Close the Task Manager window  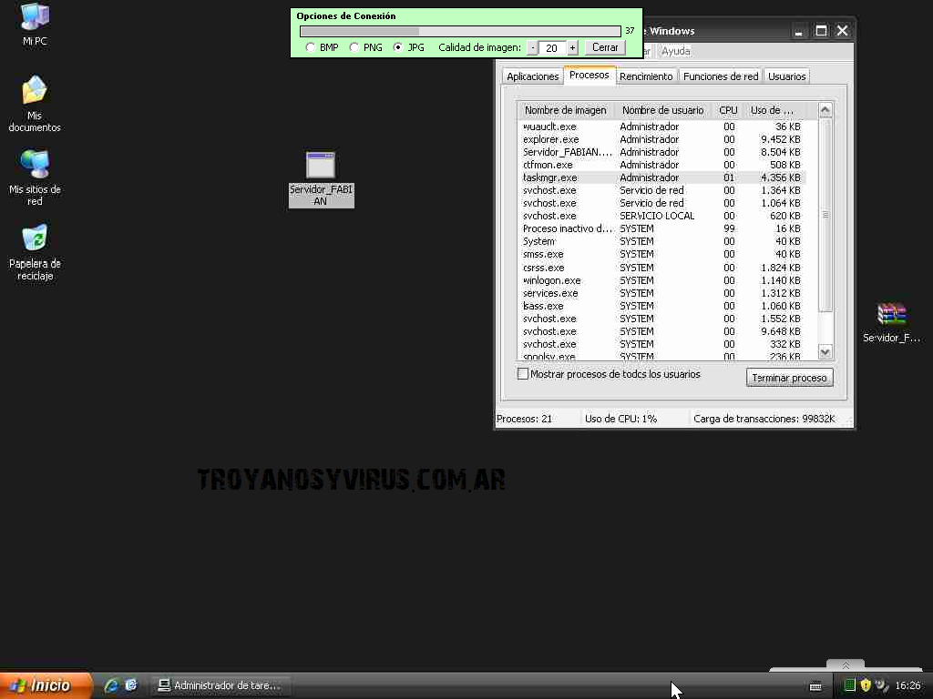coord(843,31)
